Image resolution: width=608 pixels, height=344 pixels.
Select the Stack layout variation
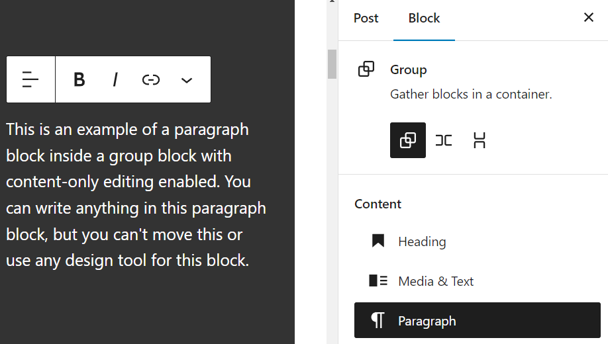click(x=480, y=140)
